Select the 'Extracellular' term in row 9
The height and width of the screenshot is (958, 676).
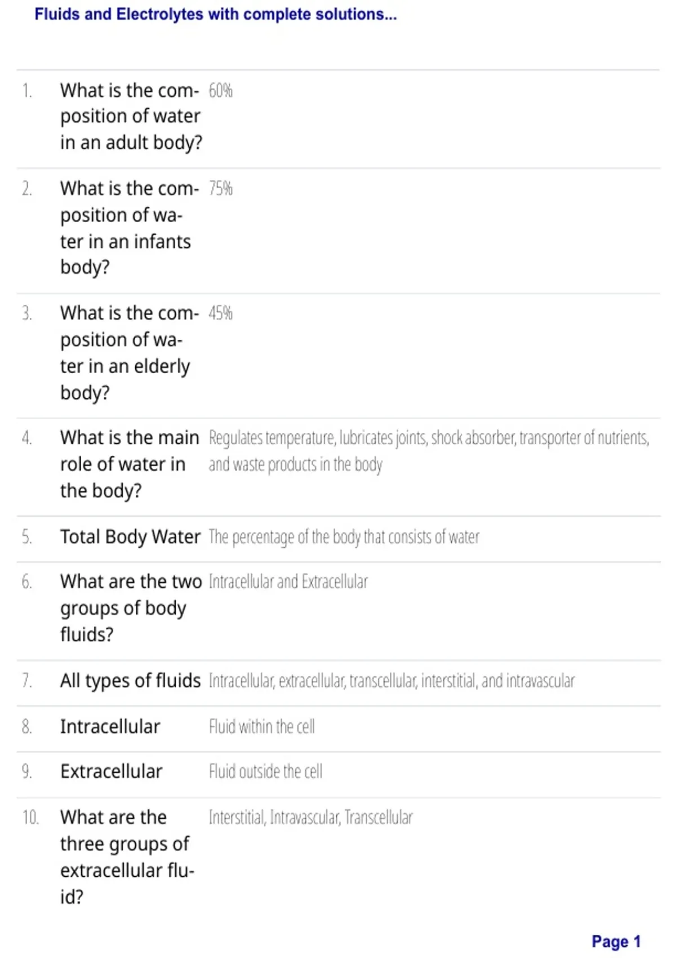[111, 771]
